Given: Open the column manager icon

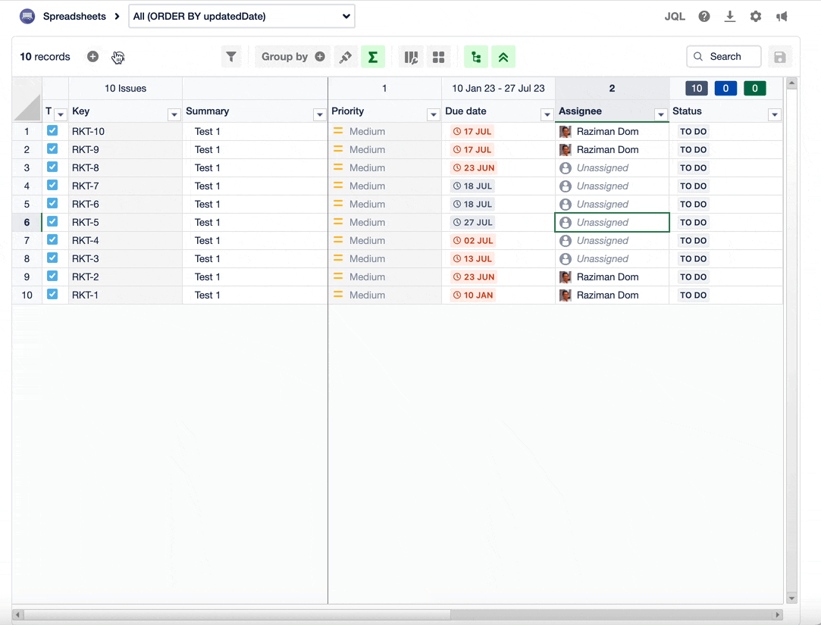Looking at the screenshot, I should point(411,57).
